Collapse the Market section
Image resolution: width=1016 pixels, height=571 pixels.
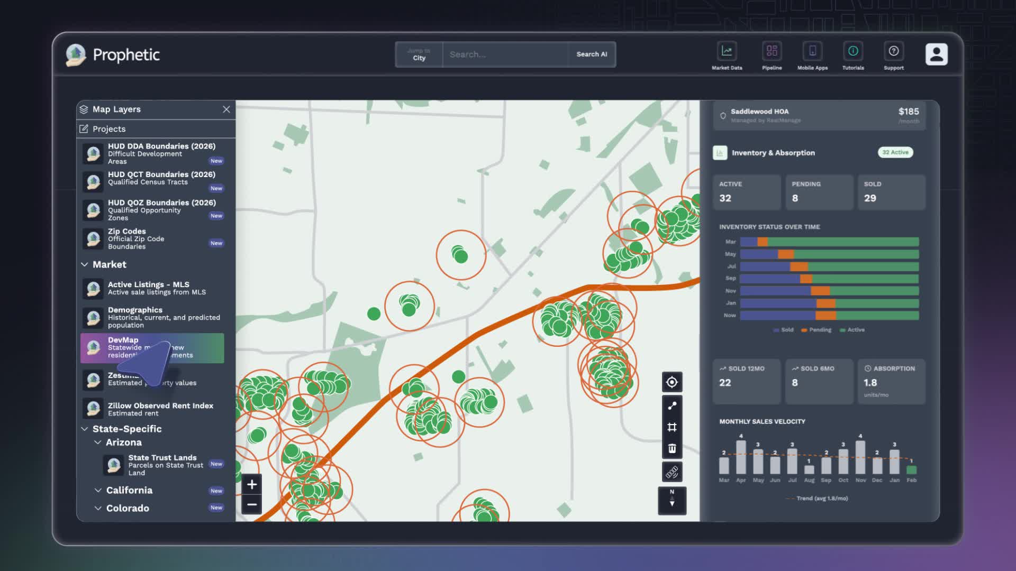click(x=85, y=264)
